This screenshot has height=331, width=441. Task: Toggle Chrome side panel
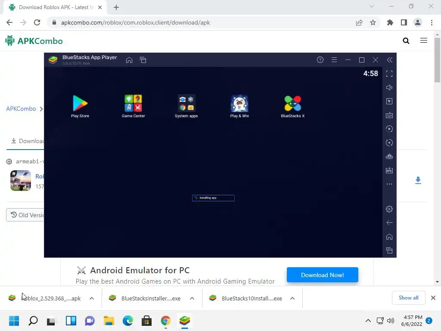click(404, 22)
